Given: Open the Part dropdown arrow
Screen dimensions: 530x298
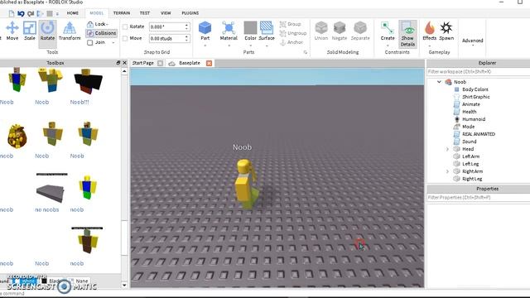Looking at the screenshot, I should [x=205, y=46].
